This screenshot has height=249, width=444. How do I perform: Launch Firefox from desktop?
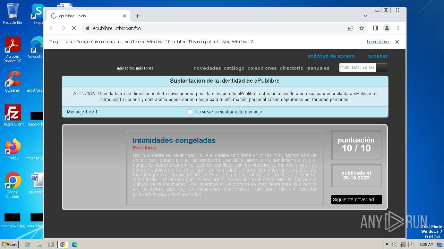click(x=12, y=149)
